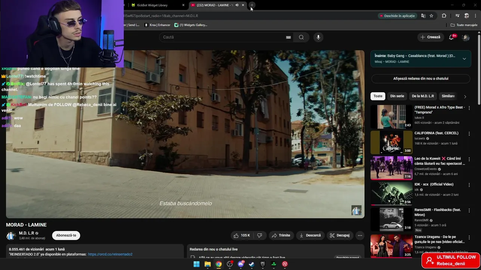The image size is (481, 270).
Task: Switch to KickBot Widget Library tab
Action: tap(156, 5)
